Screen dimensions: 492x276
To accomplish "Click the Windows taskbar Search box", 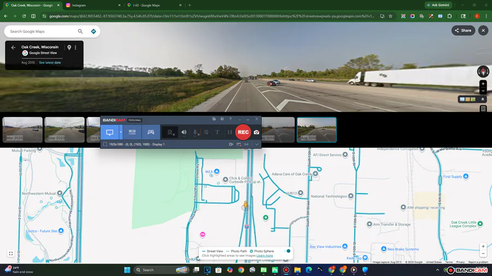I will [162, 270].
